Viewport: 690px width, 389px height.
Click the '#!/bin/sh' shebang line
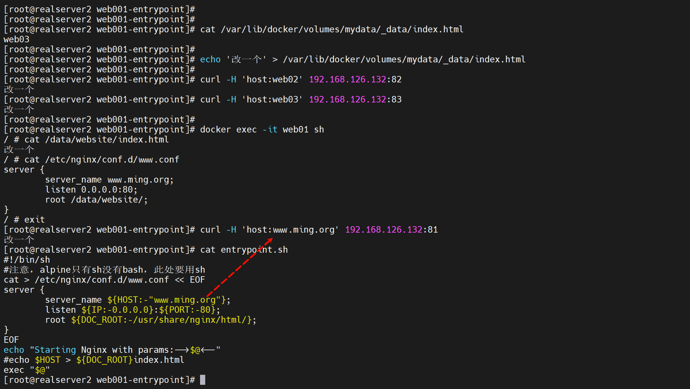pos(27,260)
